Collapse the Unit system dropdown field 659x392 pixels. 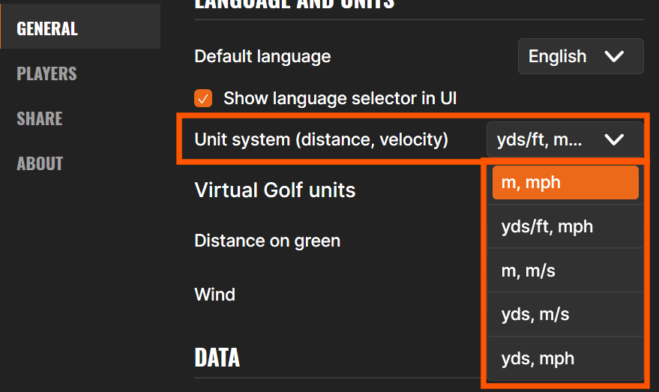click(x=564, y=139)
